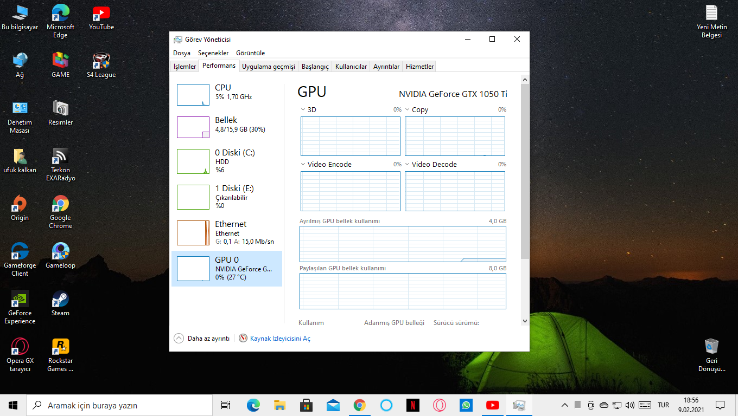Switch to the Hizmetler tab
The width and height of the screenshot is (738, 416).
tap(420, 67)
